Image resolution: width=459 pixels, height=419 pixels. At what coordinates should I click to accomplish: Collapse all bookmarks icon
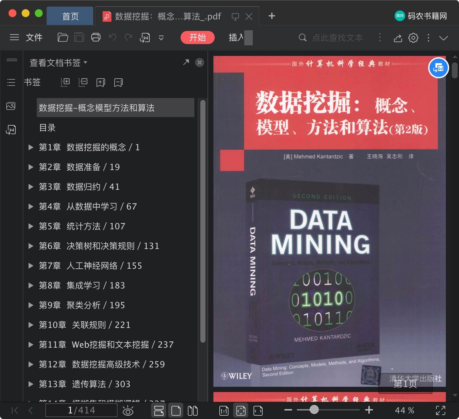[83, 82]
